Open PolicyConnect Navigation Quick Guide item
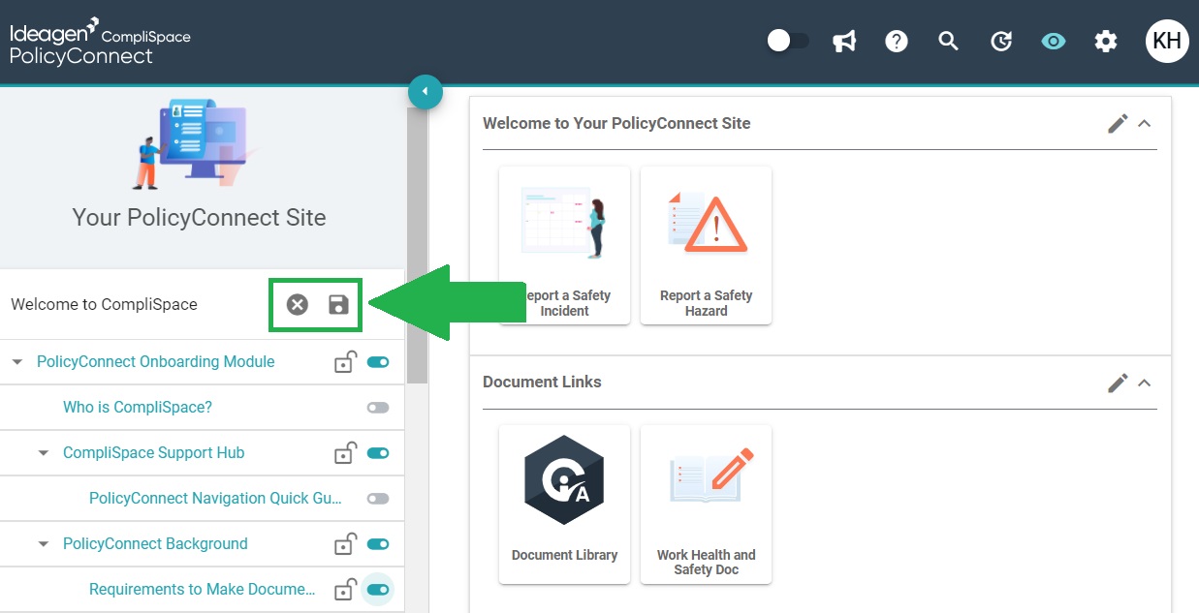 (x=215, y=498)
